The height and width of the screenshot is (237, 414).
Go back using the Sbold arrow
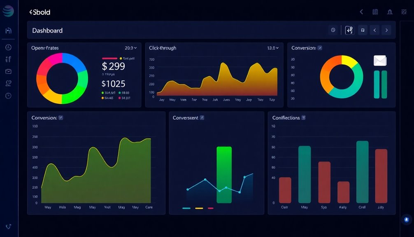pos(31,12)
